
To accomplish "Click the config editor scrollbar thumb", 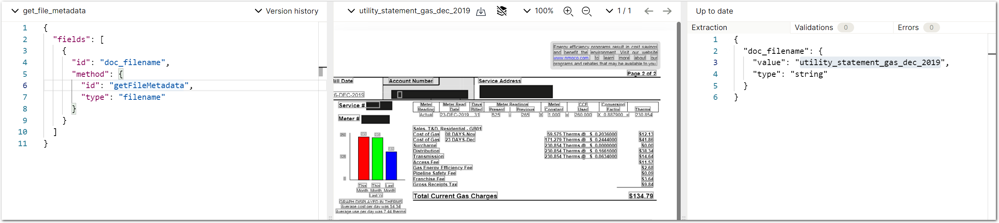I will [321, 72].
